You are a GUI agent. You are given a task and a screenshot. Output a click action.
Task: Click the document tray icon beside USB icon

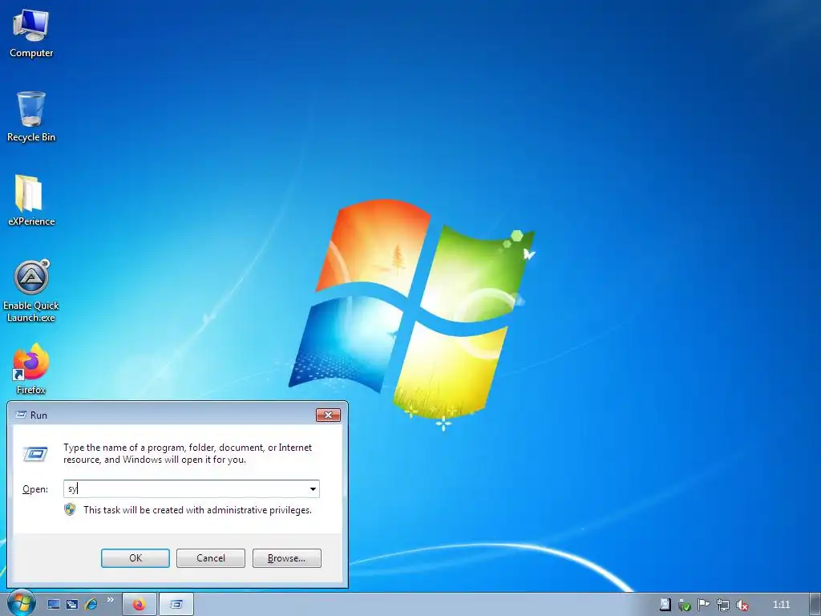click(665, 605)
